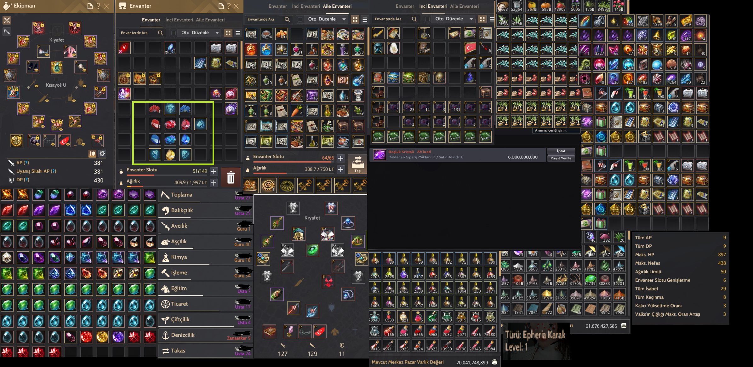Click search magnifier in titled Envanter window
This screenshot has height=367, width=753.
click(x=161, y=33)
